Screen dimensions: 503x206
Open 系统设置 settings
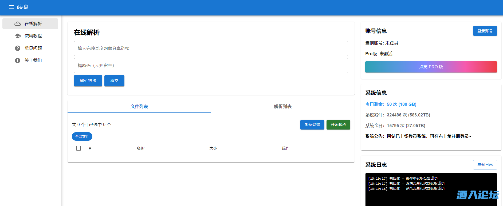312,125
